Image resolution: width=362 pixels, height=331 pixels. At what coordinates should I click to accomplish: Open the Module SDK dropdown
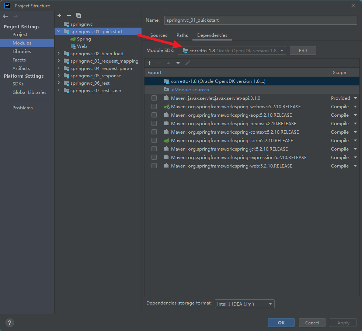click(232, 50)
